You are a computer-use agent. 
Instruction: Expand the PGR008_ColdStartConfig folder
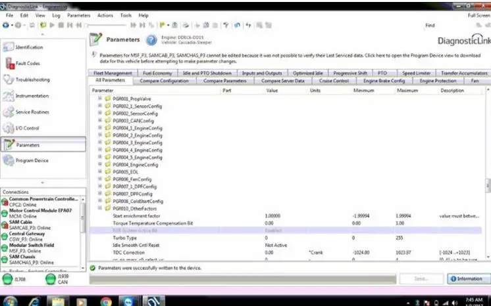[x=100, y=201]
